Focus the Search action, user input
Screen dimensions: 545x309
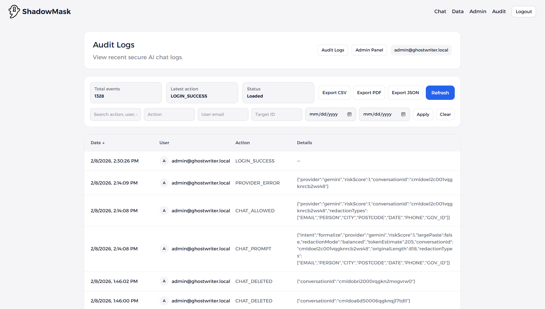point(115,114)
